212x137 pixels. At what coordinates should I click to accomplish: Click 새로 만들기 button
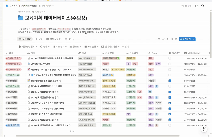[x=185, y=39]
